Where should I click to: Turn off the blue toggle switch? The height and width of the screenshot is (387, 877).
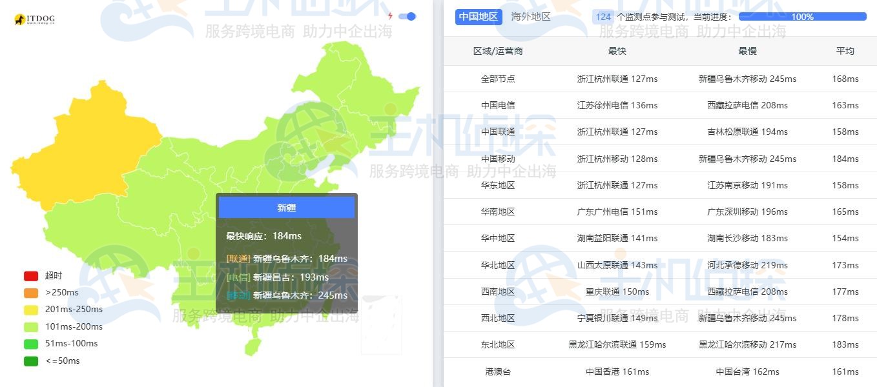[x=408, y=16]
